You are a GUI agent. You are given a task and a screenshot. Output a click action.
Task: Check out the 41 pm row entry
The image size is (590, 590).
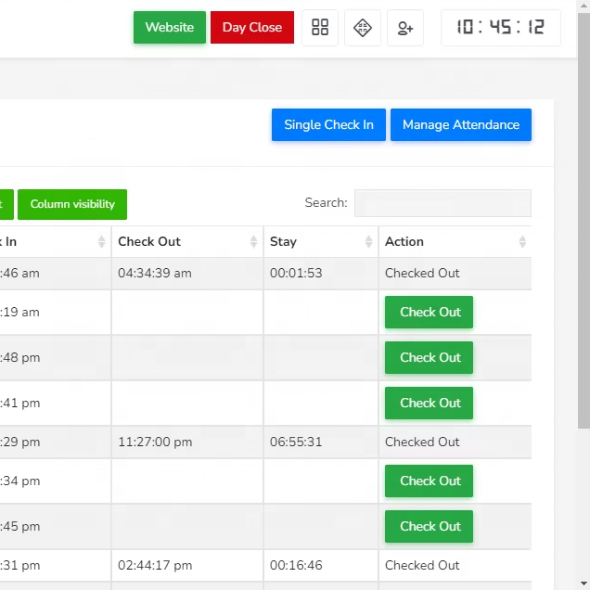pyautogui.click(x=429, y=404)
